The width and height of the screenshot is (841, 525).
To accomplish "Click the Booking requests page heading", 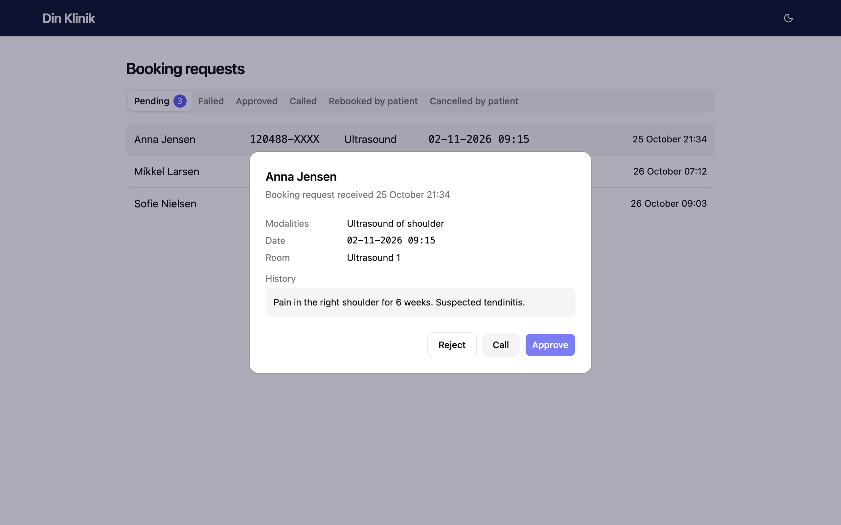I will pos(185,69).
